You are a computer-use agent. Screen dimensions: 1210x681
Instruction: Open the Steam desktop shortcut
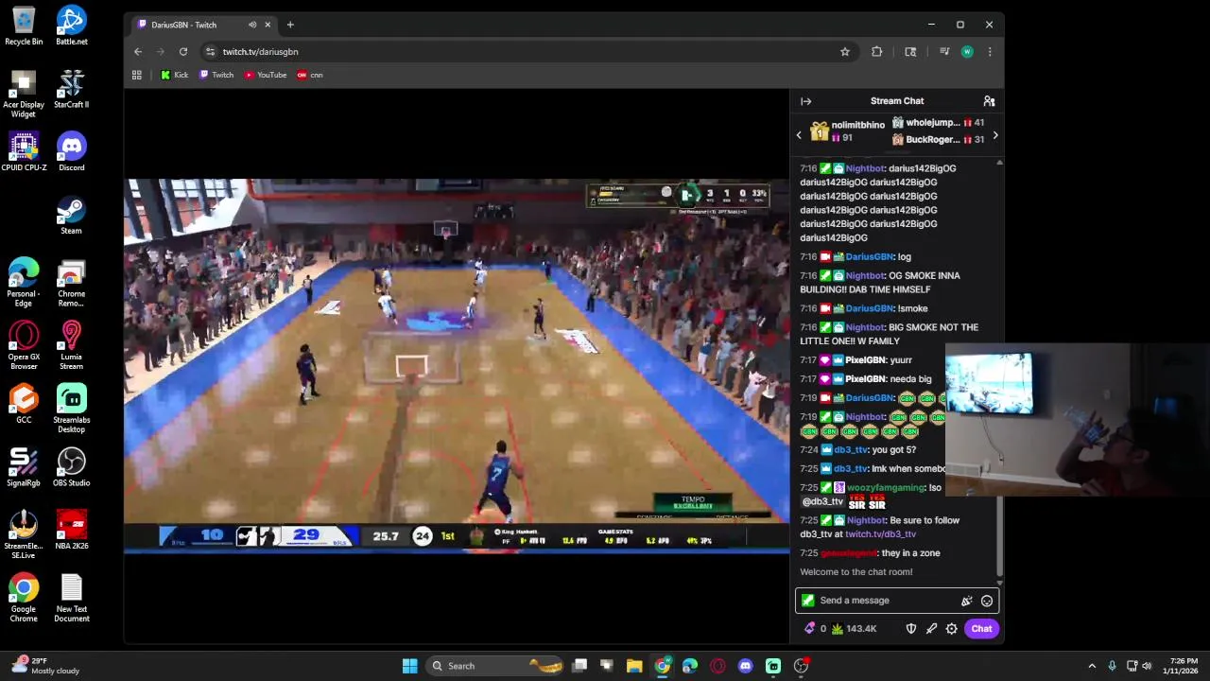point(71,216)
